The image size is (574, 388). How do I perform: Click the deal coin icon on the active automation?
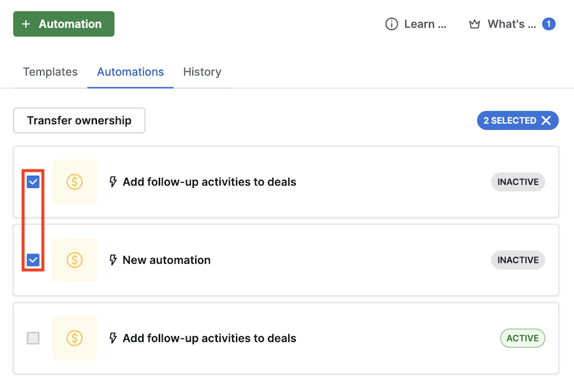[x=75, y=338]
